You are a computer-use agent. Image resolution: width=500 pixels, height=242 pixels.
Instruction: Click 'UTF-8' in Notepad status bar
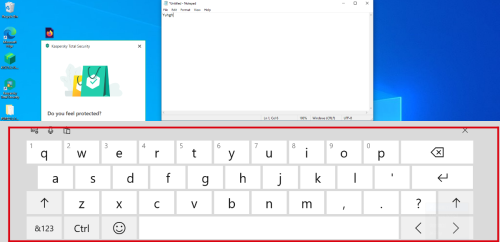coord(348,118)
